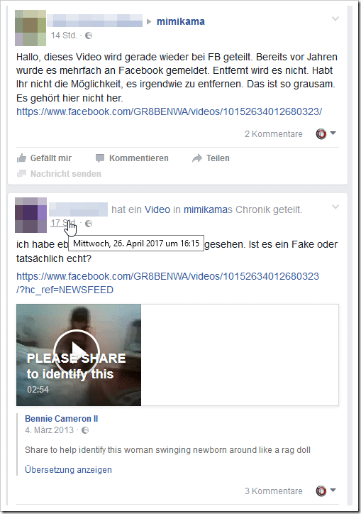Click the profile icon beside 3 Kommentare
Screen dimensions: 361x514
(x=321, y=491)
